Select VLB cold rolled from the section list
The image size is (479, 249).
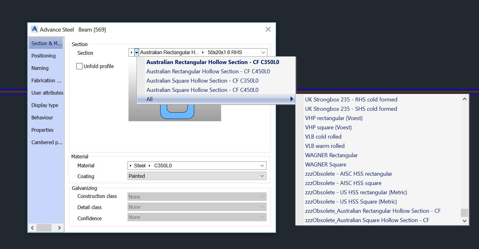[323, 136]
